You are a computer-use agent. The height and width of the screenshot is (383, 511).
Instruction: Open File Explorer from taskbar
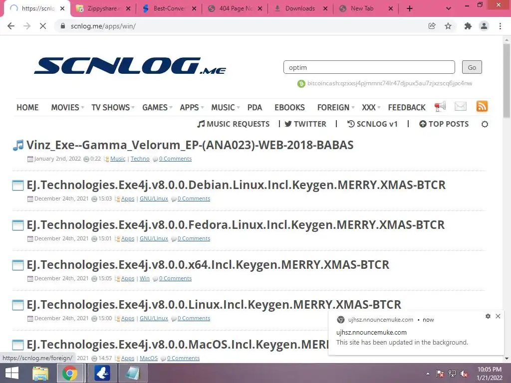40,373
